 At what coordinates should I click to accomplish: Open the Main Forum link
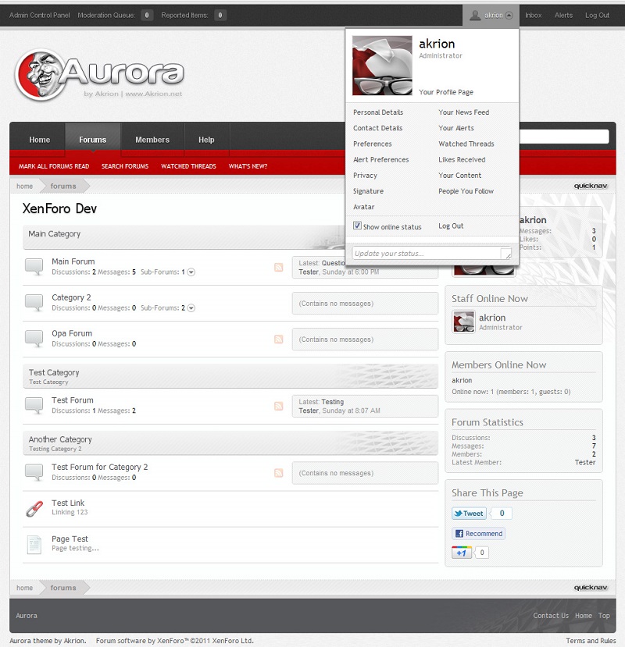tap(73, 261)
